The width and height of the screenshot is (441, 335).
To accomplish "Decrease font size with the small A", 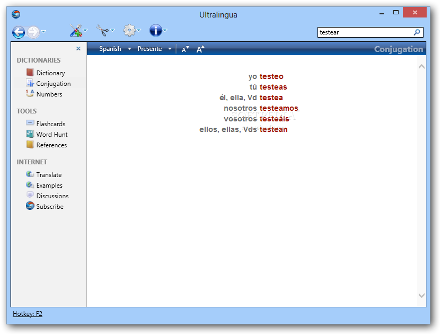I will pyautogui.click(x=186, y=49).
